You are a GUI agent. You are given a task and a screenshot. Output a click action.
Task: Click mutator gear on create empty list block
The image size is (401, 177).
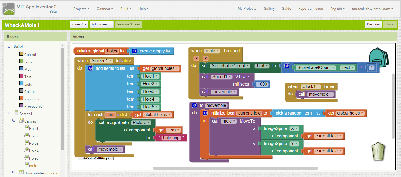pyautogui.click(x=135, y=51)
